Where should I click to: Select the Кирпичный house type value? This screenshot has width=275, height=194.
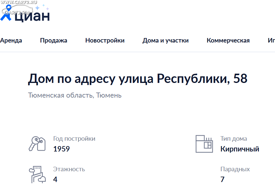[x=240, y=149]
